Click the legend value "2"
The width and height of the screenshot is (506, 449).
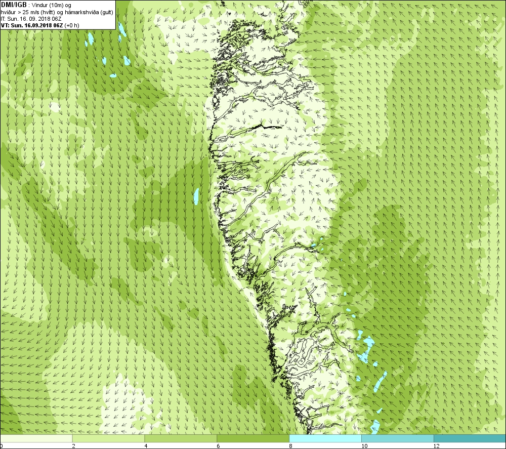click(74, 446)
